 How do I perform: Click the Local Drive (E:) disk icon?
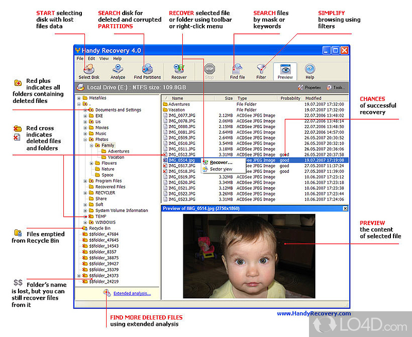tap(80, 87)
